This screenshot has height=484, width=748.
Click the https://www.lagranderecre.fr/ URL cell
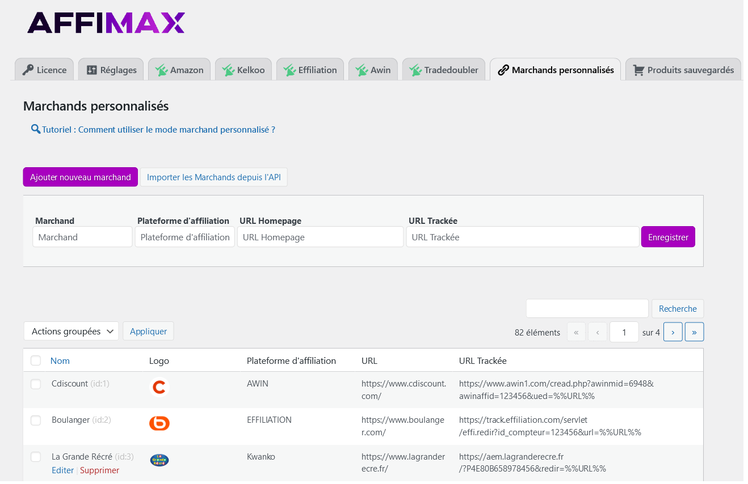point(403,462)
